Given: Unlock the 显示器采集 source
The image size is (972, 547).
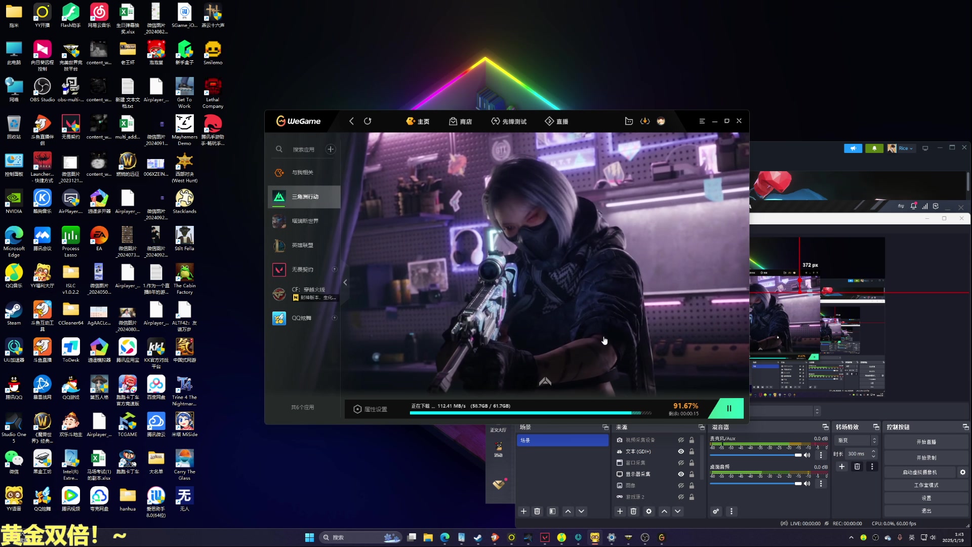Looking at the screenshot, I should tap(692, 475).
